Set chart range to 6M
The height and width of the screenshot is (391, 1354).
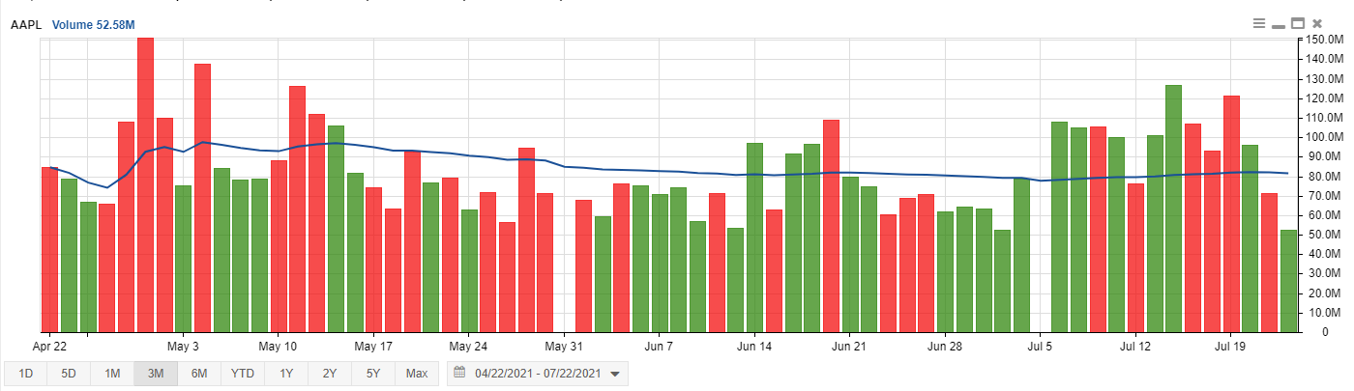tap(199, 374)
